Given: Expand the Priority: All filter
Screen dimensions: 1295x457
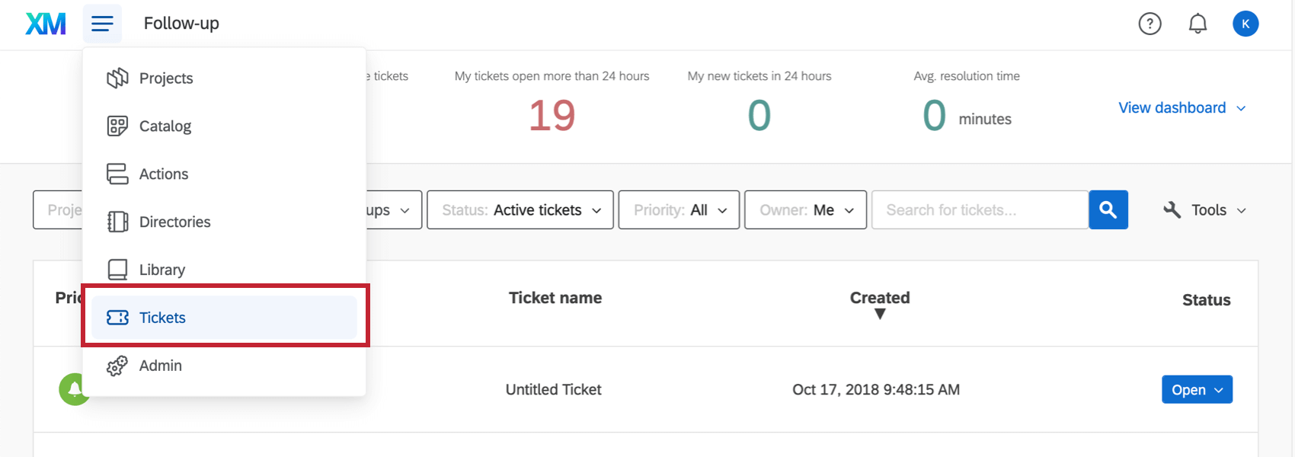Looking at the screenshot, I should tap(679, 209).
